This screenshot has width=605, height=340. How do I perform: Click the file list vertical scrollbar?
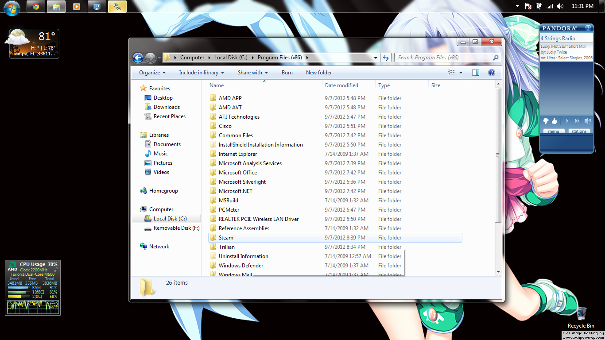point(498,155)
